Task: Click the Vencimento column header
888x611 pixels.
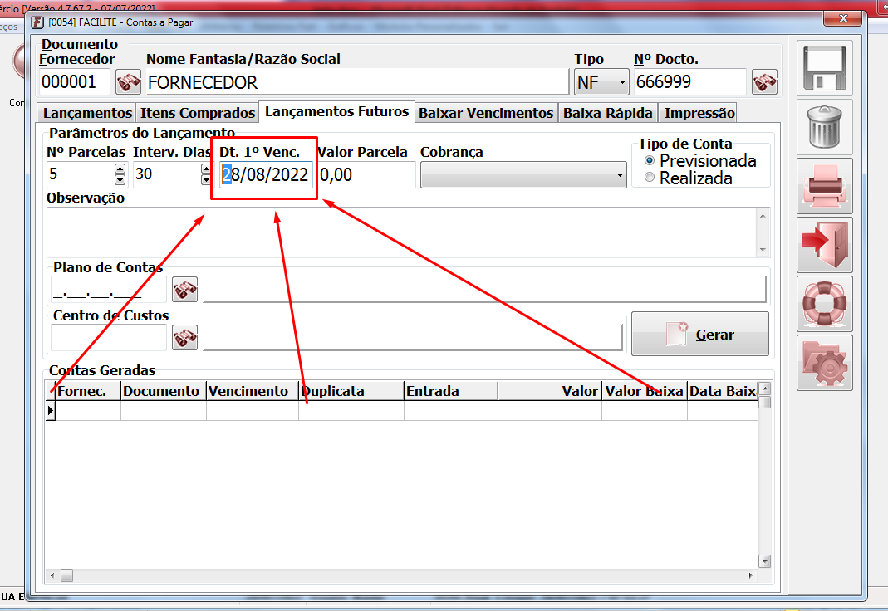Action: click(253, 391)
